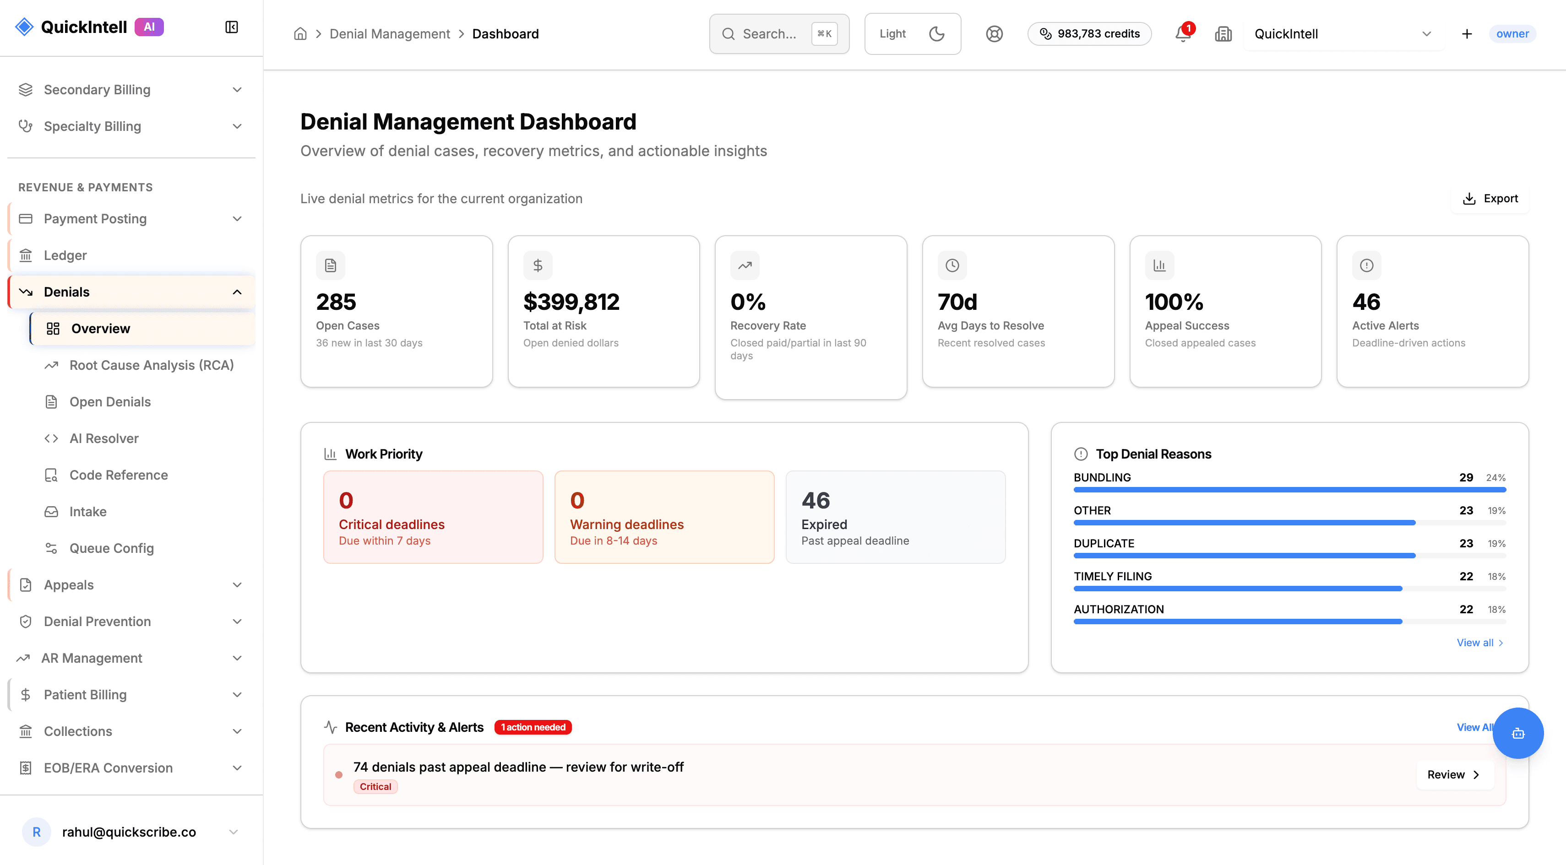1566x865 pixels.
Task: Click the Avg Days clock icon
Action: 952,265
